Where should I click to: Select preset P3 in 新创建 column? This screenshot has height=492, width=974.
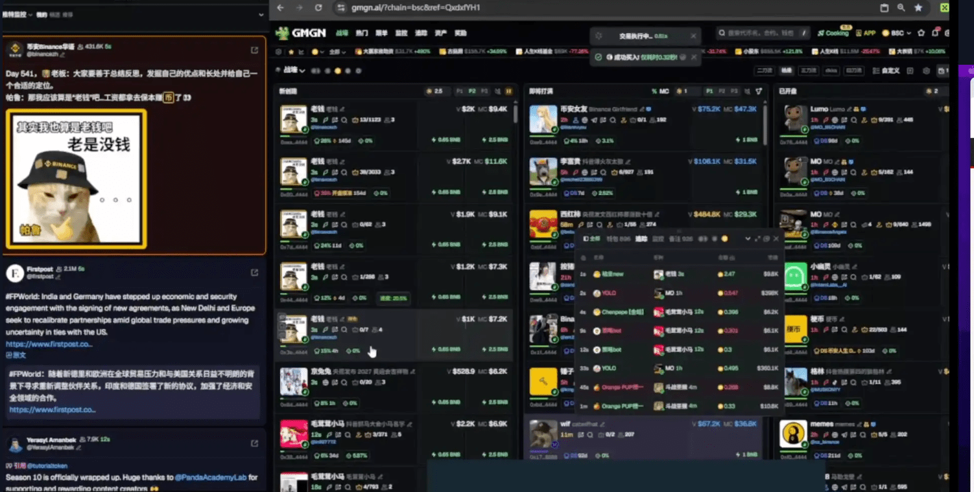point(484,91)
